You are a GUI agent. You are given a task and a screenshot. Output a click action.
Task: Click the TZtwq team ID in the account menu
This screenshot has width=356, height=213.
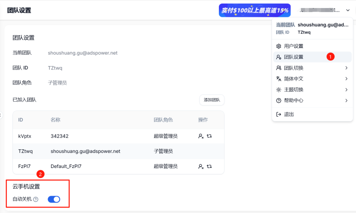(304, 32)
